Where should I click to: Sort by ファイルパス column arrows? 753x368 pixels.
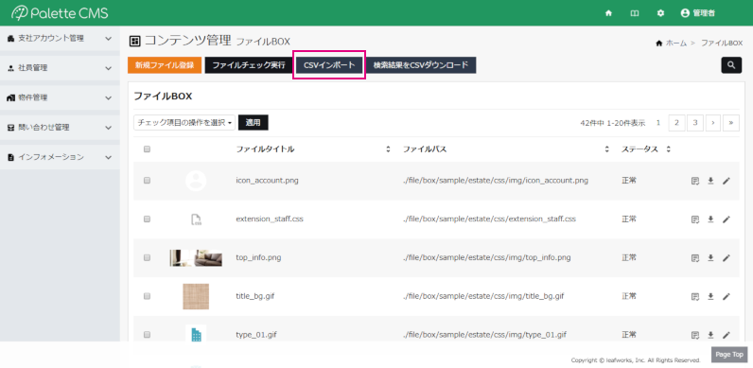(x=607, y=149)
